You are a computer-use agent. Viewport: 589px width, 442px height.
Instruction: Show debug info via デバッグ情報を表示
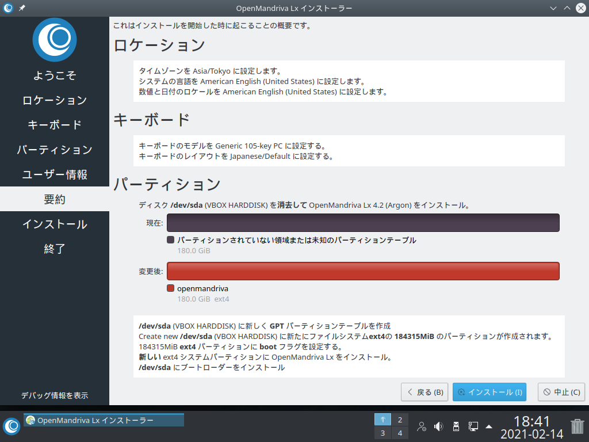click(55, 395)
